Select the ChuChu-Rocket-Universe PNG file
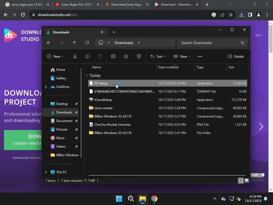 coord(167,125)
